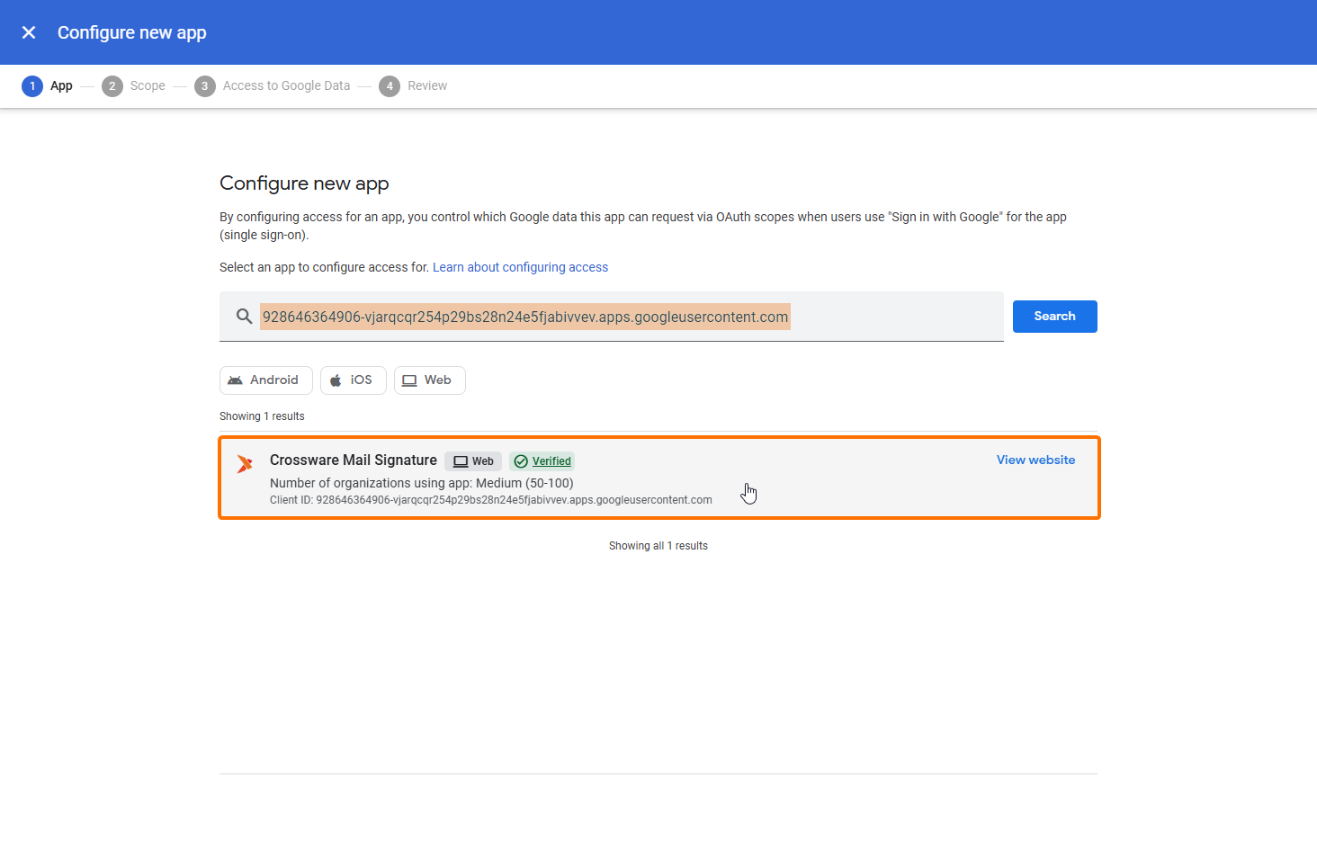
Task: Click the step 4 Review circle
Action: tap(390, 86)
